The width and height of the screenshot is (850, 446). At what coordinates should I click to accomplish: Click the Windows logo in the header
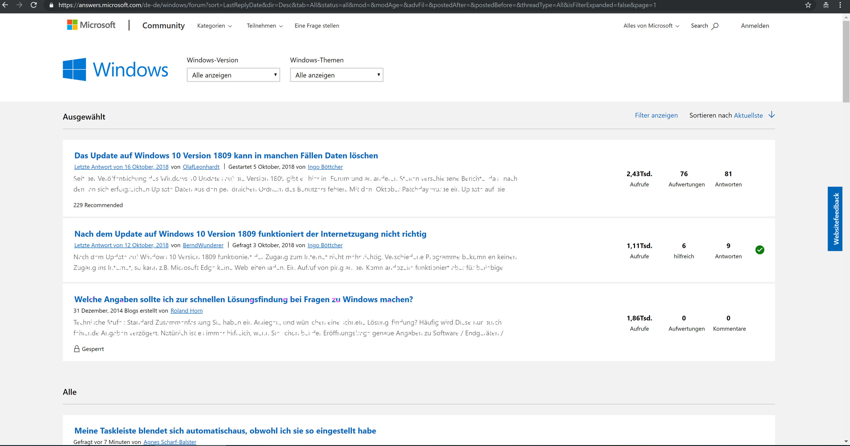point(115,69)
